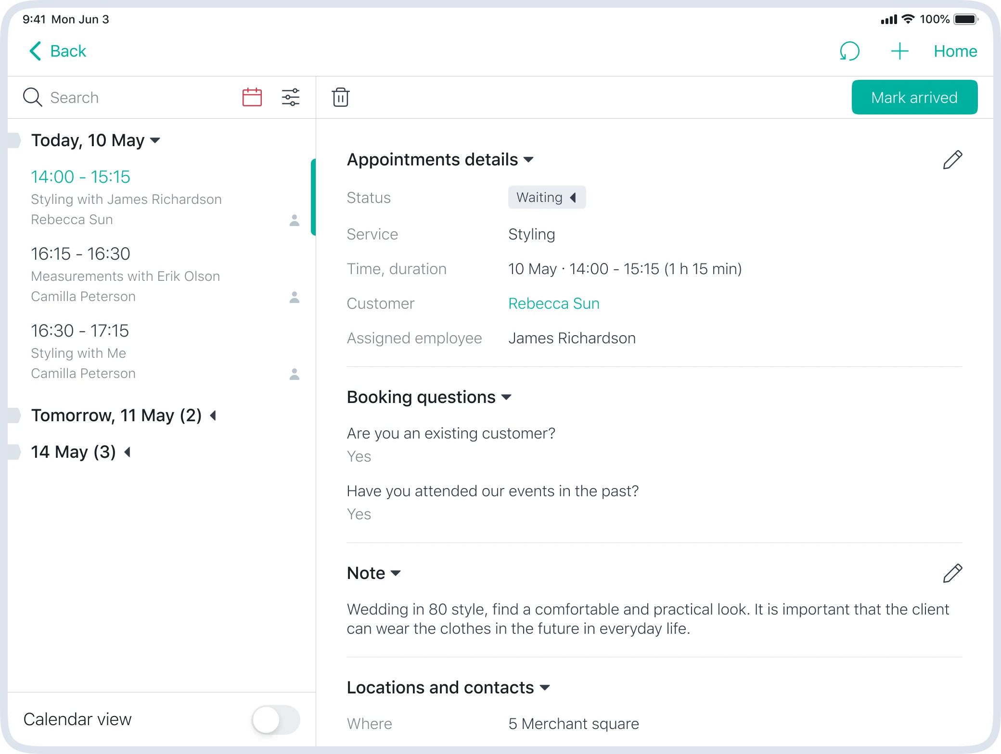The image size is (1001, 754).
Task: Click the note text about Wedding style
Action: pyautogui.click(x=648, y=619)
